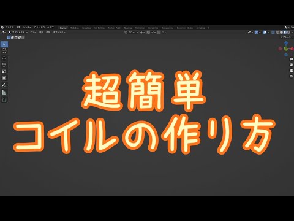The image size is (294, 221).
Task: Switch to the Texture Paint workspace tab
Action: (x=114, y=28)
